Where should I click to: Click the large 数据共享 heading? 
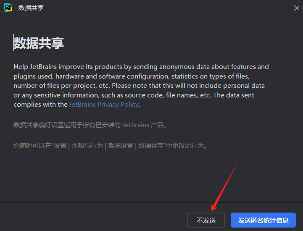click(39, 43)
